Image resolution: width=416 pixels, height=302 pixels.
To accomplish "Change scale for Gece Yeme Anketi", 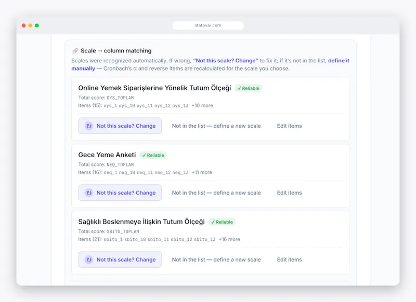I will 120,193.
